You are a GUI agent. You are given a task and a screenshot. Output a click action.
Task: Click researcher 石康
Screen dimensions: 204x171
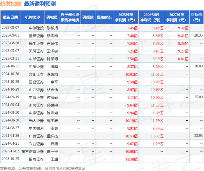click(x=54, y=144)
